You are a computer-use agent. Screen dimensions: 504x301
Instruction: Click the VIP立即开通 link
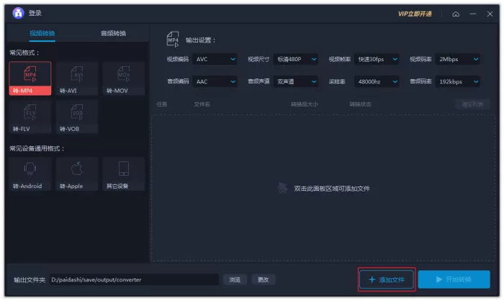(x=415, y=14)
